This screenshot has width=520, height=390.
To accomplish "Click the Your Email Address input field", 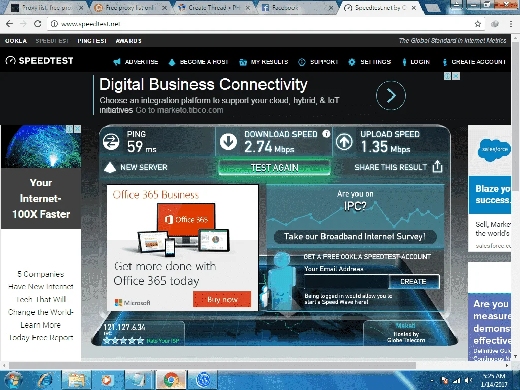I will (x=346, y=281).
